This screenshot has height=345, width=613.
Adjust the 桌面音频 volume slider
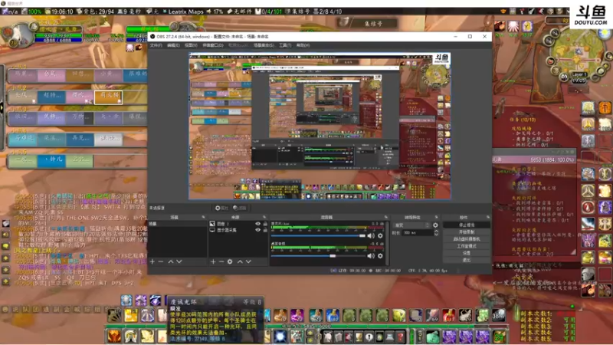318,256
